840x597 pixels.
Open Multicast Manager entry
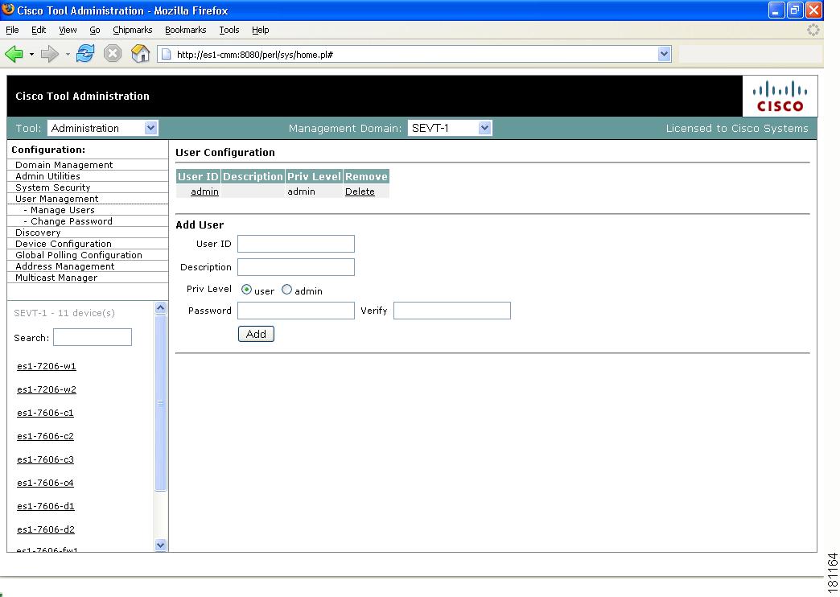pyautogui.click(x=56, y=278)
